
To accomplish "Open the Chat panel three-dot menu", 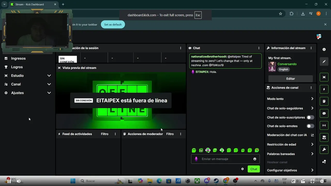I will pyautogui.click(x=259, y=48).
